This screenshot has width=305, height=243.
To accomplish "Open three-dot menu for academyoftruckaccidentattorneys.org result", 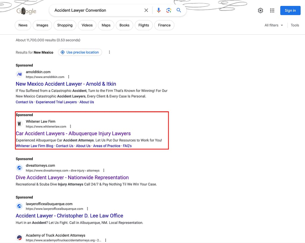I will [106, 240].
